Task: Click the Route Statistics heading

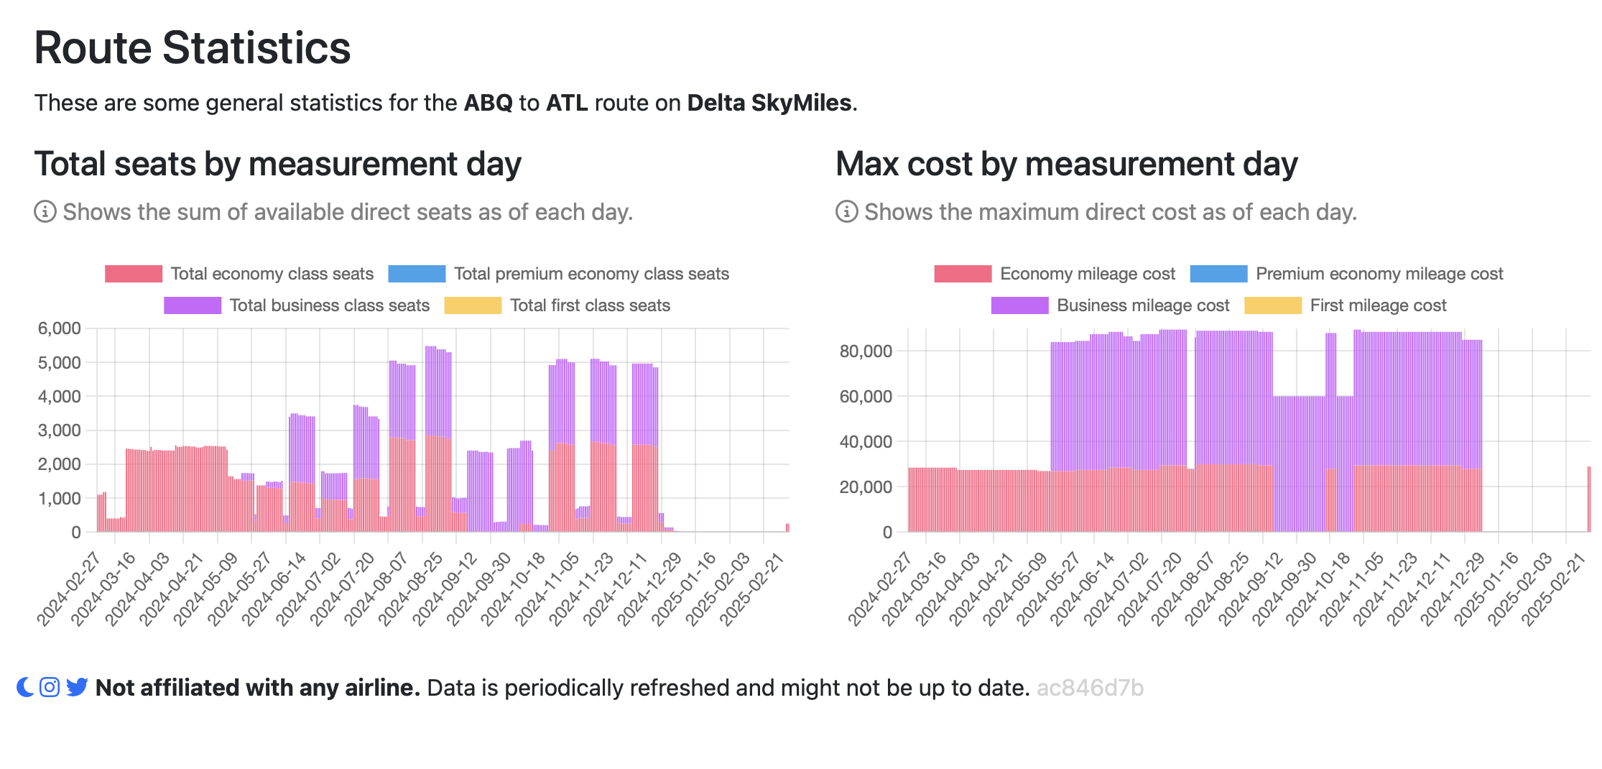Action: [x=193, y=48]
